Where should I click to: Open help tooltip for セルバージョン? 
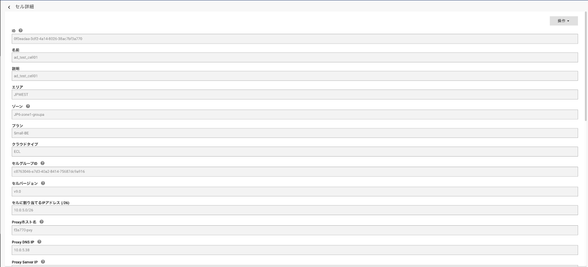[43, 183]
